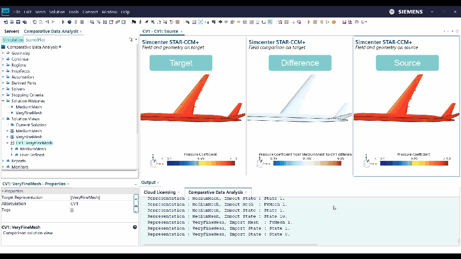Select Current Solution in Solution Views
Viewport: 461px width, 259px height.
[x=31, y=125]
